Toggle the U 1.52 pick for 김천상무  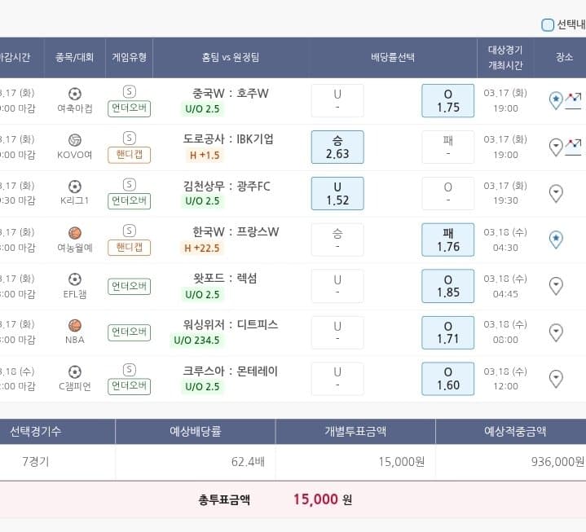337,193
